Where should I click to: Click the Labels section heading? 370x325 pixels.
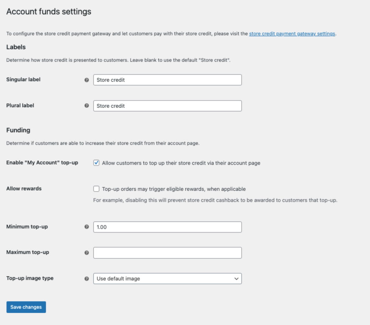pyautogui.click(x=15, y=47)
